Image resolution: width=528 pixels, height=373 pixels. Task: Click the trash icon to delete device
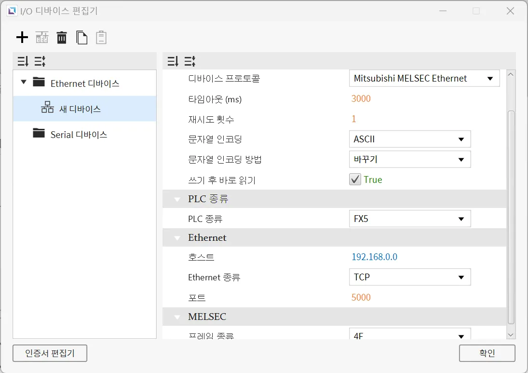click(62, 37)
